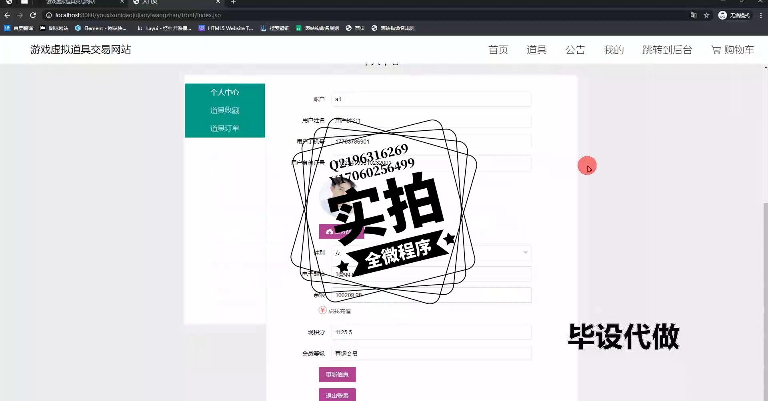Screen dimensions: 768x401
Task: Open the incognito 无痕模式 indicator
Action: (734, 15)
